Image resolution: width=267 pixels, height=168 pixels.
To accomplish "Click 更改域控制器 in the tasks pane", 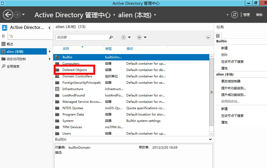I will [x=231, y=81].
